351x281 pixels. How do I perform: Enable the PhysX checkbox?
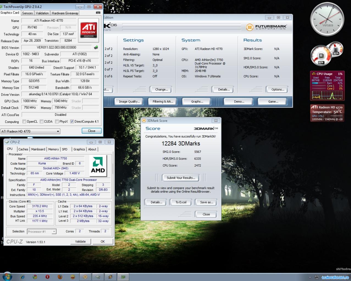[57, 121]
